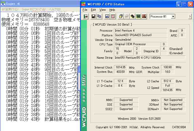Image resolution: width=194 pixels, height=131 pixels.
Task: Click the checksum code C478C9B4
Action: pos(179,127)
